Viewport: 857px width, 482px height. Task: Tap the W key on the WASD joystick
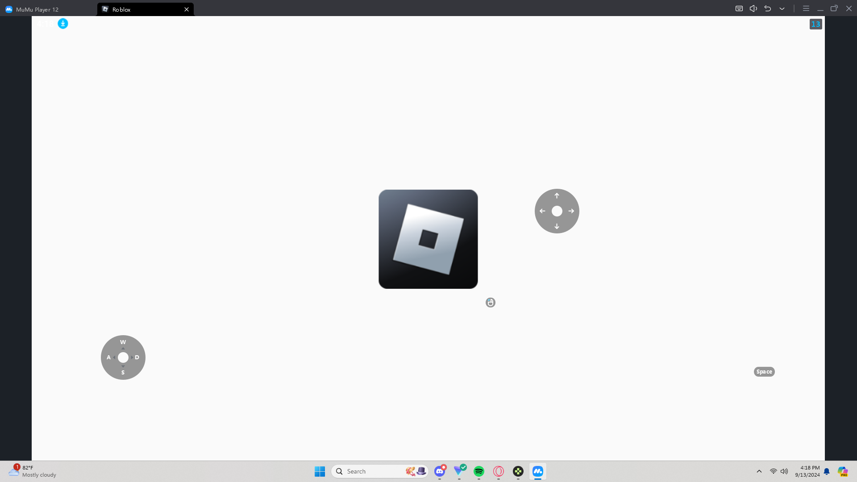coord(123,342)
